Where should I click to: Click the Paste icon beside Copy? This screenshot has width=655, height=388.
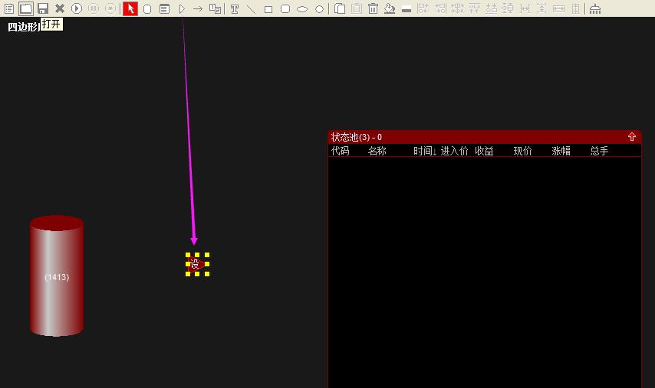coord(357,8)
